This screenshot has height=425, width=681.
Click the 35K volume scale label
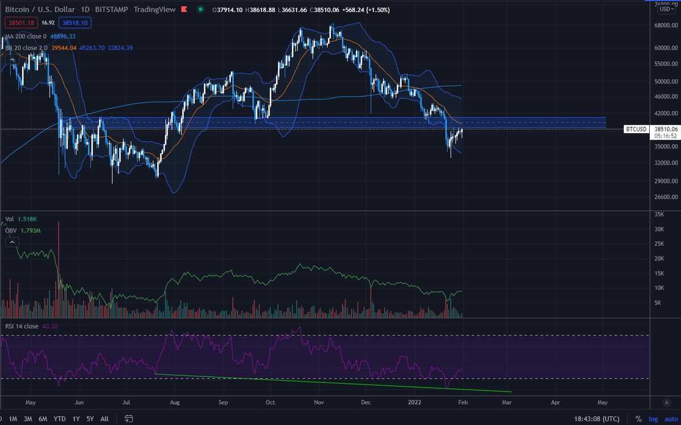tap(659, 214)
